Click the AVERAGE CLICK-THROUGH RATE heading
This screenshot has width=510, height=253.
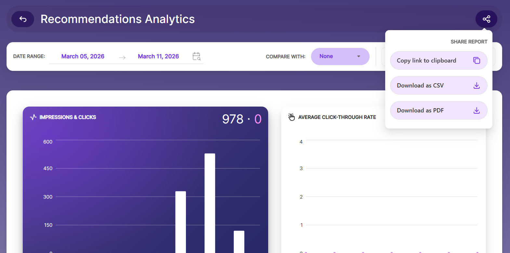click(x=337, y=117)
